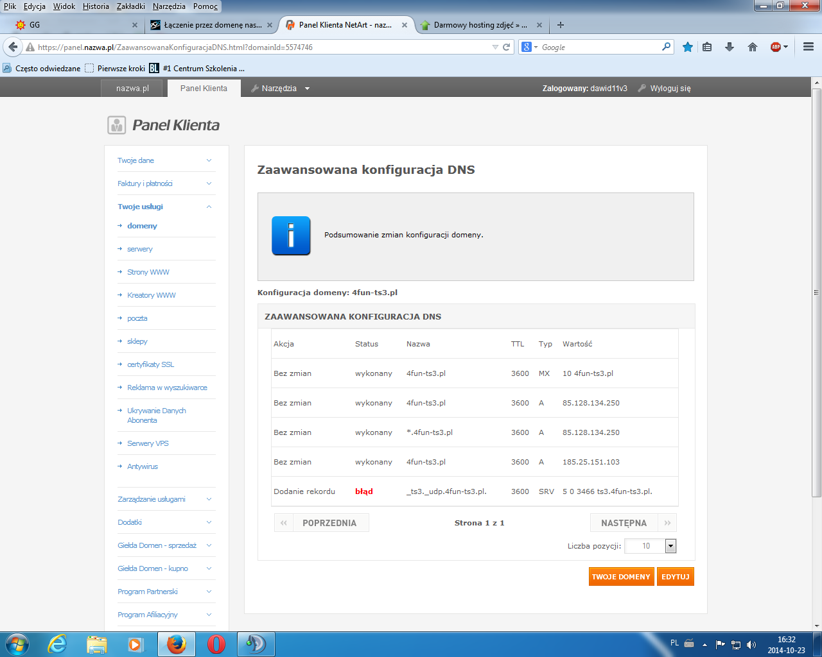The height and width of the screenshot is (657, 822).
Task: Open #1 Centrum Szkolenia bookmark
Action: coord(197,68)
